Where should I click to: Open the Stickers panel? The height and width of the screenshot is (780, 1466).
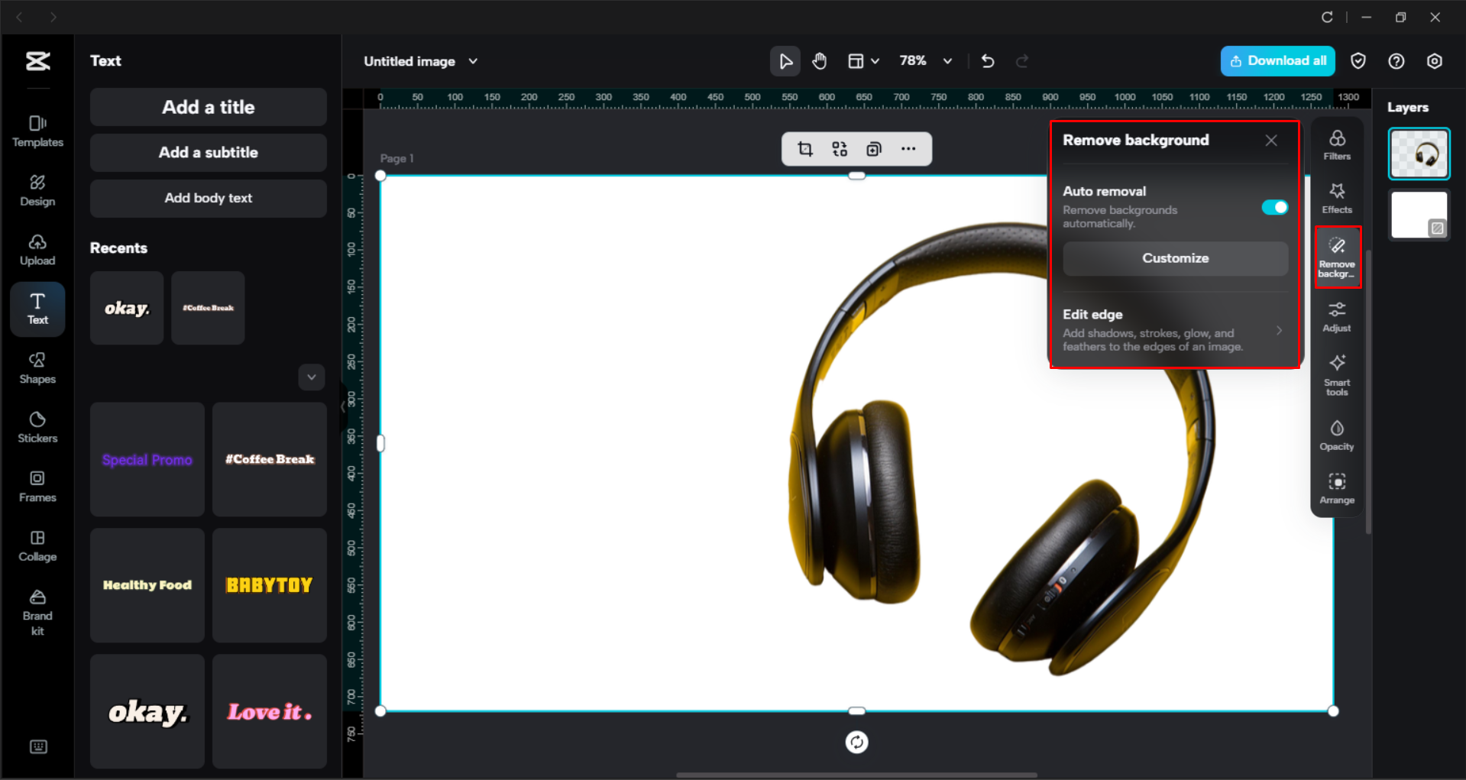pyautogui.click(x=37, y=426)
